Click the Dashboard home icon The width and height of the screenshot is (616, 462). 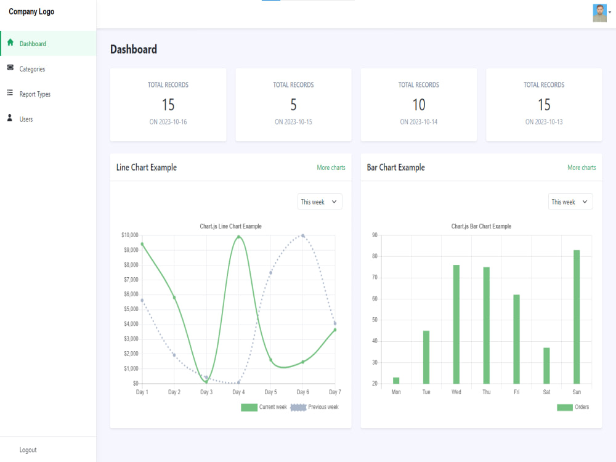coord(10,43)
